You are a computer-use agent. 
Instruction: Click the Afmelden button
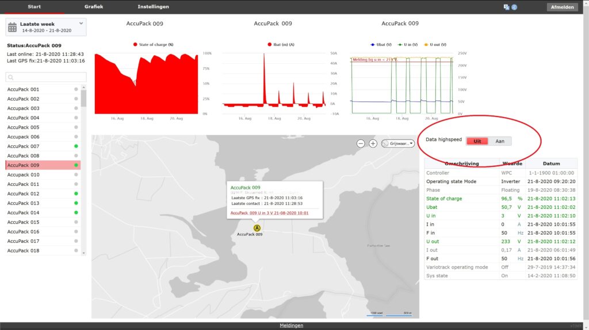tap(562, 7)
